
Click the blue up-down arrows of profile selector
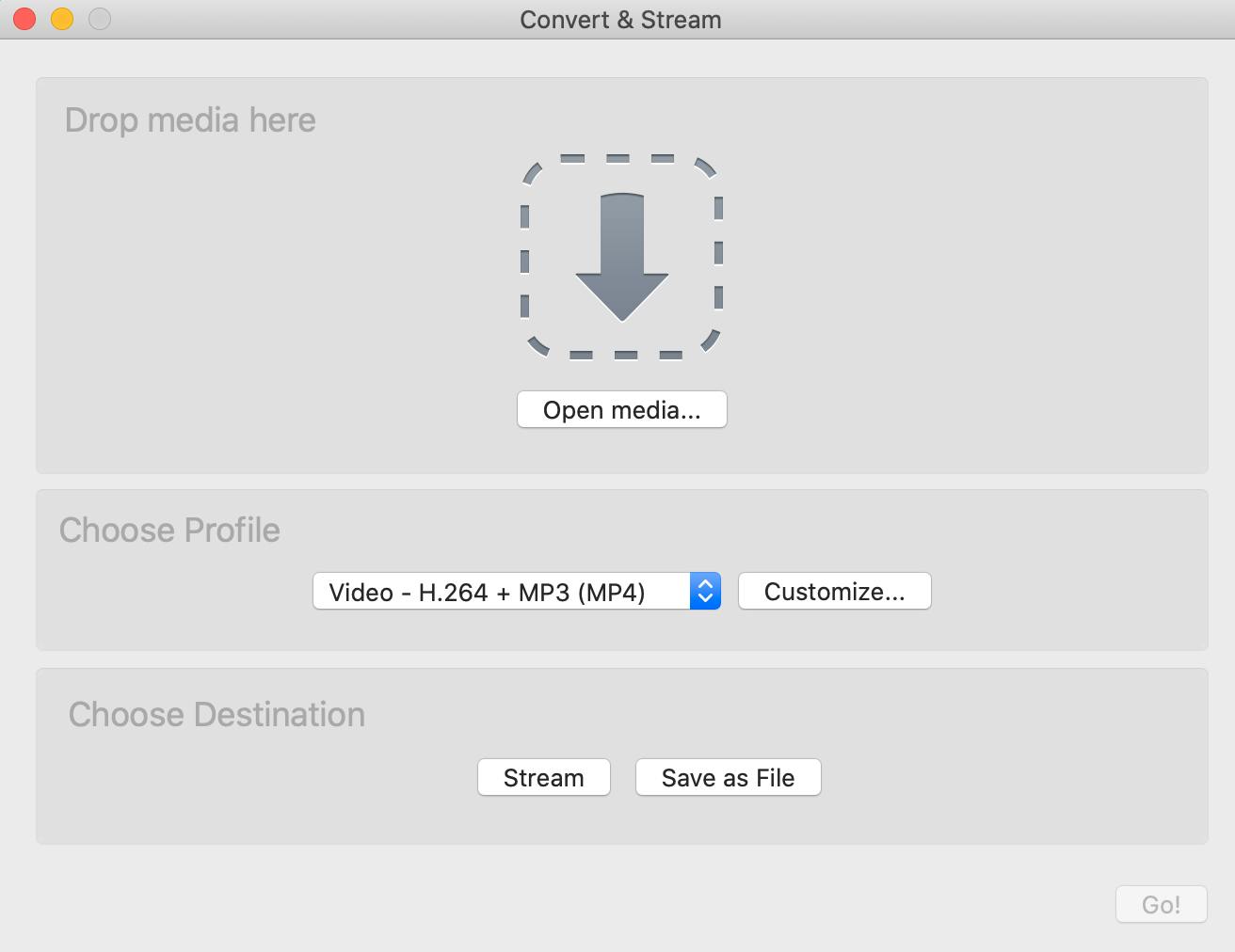tap(705, 592)
